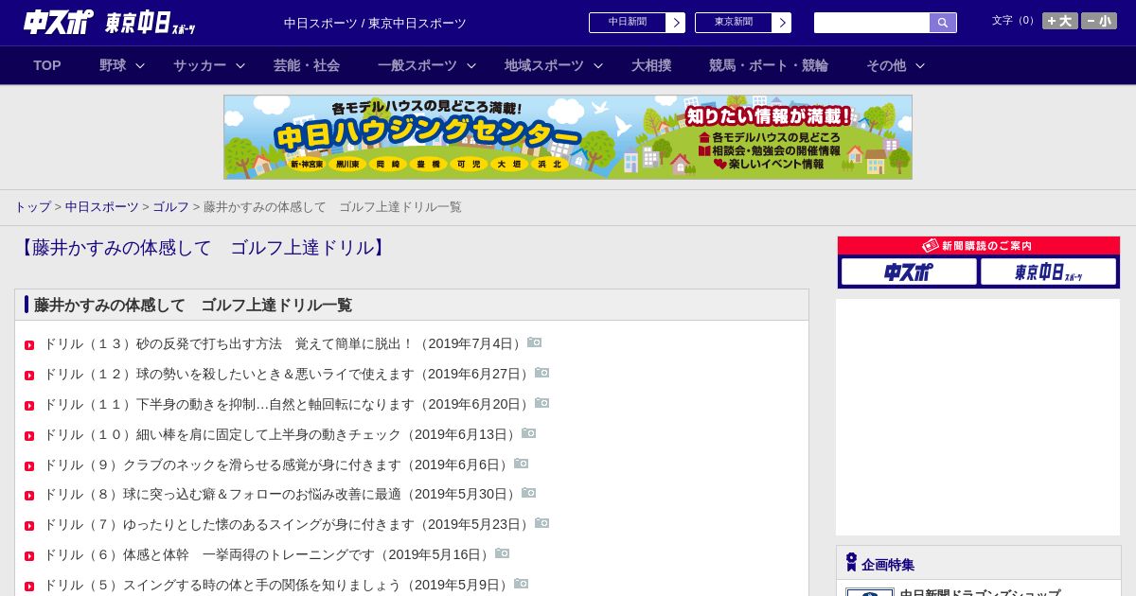Expand the chevron beside 野球

(x=140, y=66)
